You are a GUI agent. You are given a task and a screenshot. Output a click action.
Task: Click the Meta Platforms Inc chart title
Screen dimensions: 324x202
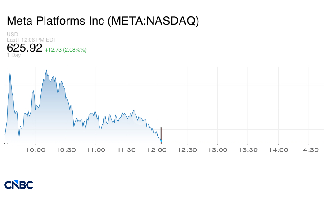point(103,21)
